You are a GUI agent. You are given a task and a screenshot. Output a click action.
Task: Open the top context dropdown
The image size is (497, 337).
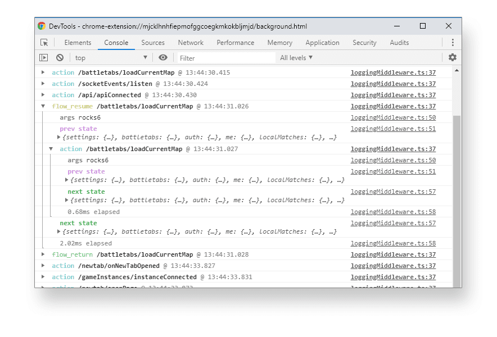coord(111,58)
